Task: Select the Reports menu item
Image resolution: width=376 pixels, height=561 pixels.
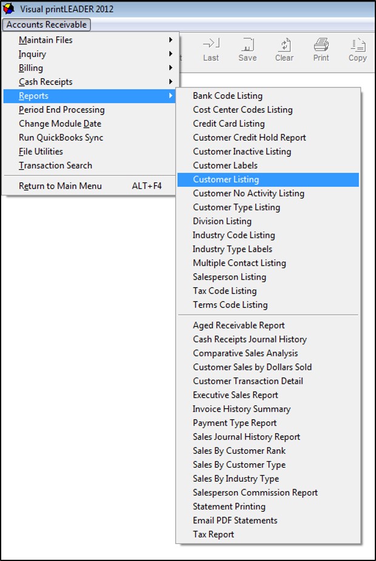Action: pos(89,96)
